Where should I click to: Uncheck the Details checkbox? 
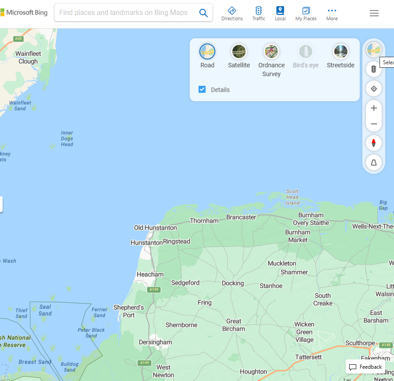click(x=202, y=89)
